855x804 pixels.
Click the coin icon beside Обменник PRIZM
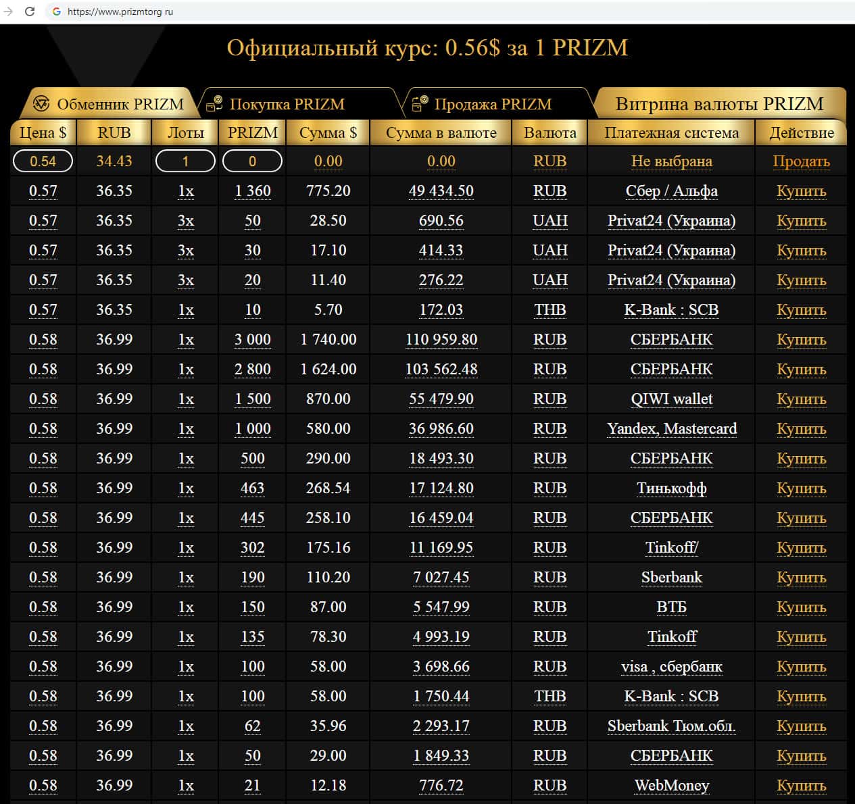point(42,104)
